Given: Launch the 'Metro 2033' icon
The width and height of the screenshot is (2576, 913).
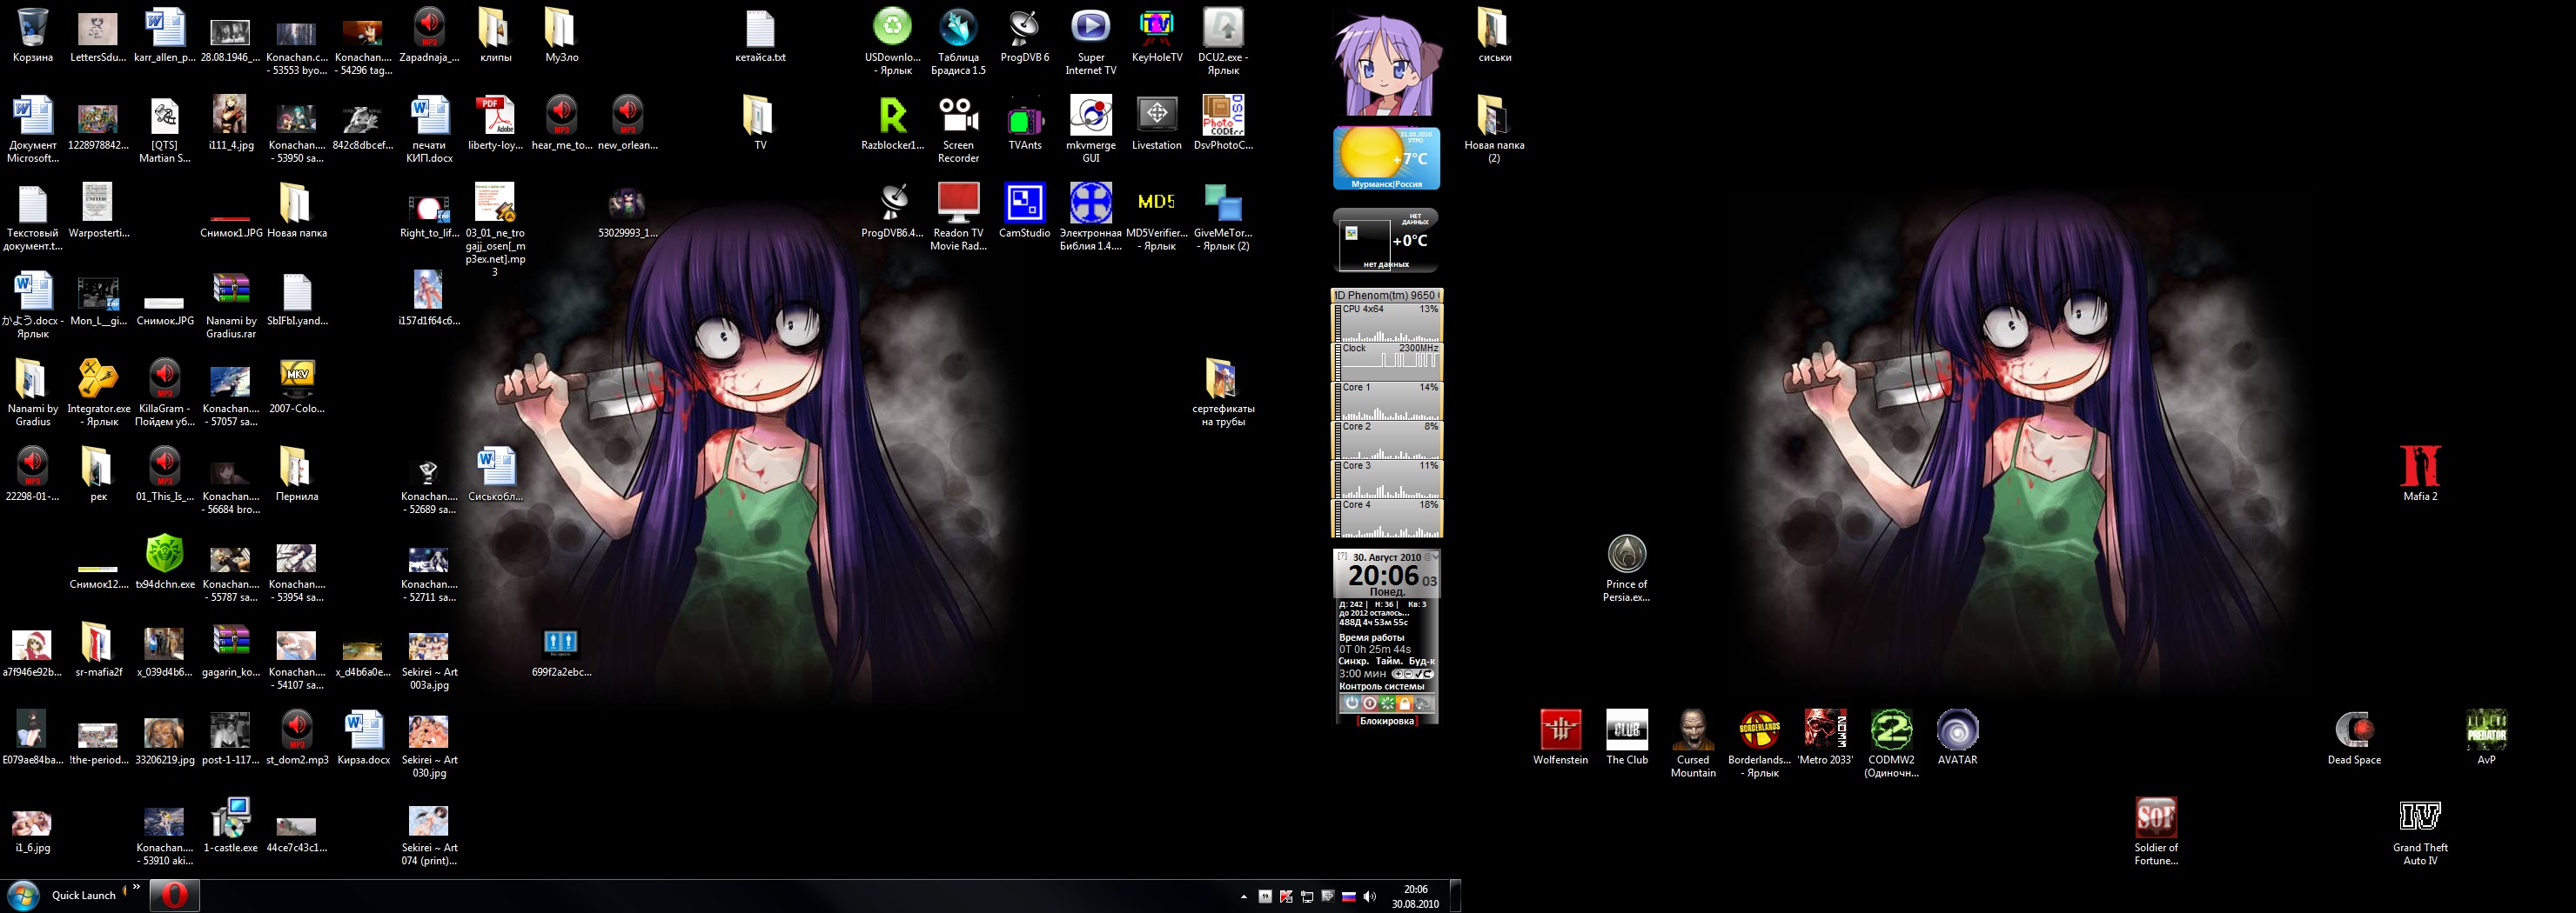Looking at the screenshot, I should pyautogui.click(x=1825, y=737).
